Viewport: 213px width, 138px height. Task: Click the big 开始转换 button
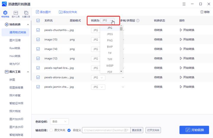(x=194, y=130)
